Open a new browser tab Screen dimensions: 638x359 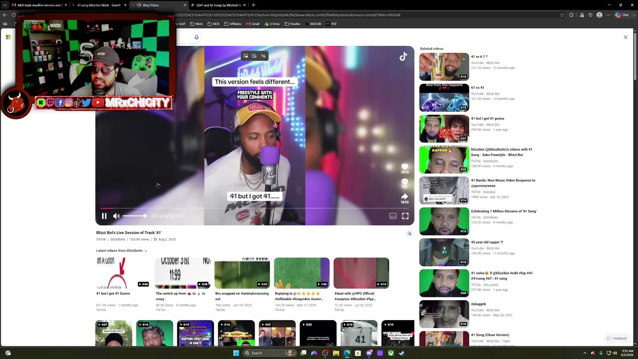coord(253,5)
